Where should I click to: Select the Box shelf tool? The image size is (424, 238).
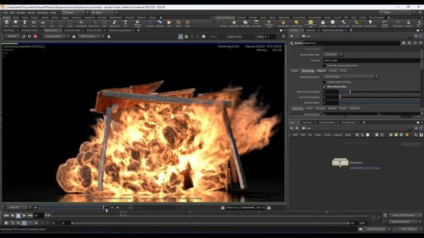[x=7, y=24]
